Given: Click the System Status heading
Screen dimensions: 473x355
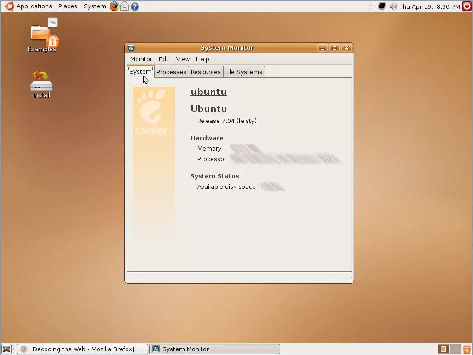Looking at the screenshot, I should click(x=215, y=176).
